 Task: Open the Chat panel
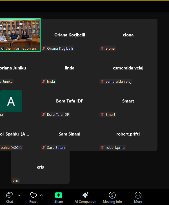10,197
